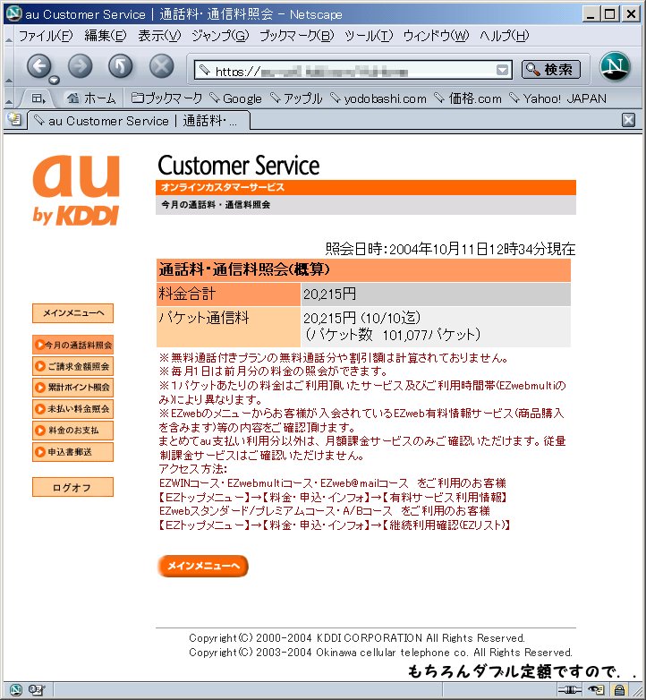Viewport: 646px width, 700px height.
Task: Click the 検索 search button
Action: click(x=551, y=70)
